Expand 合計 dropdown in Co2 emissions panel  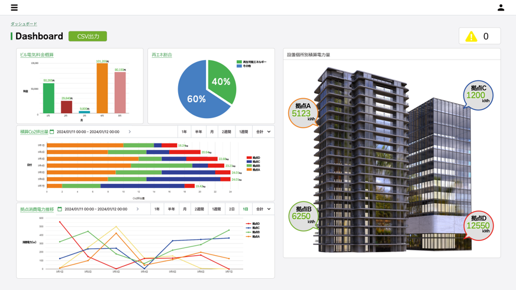(263, 132)
